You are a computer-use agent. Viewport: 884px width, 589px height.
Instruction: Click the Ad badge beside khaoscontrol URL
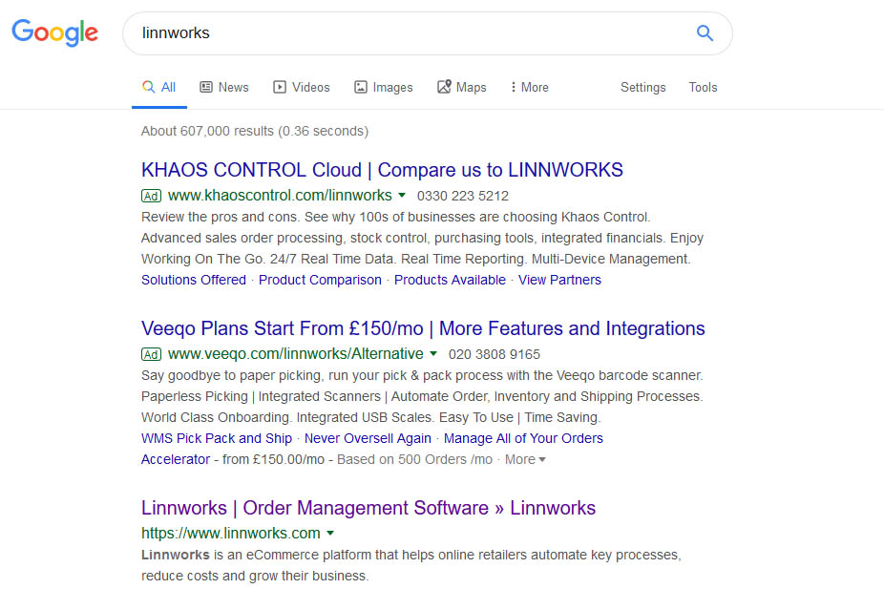(151, 196)
